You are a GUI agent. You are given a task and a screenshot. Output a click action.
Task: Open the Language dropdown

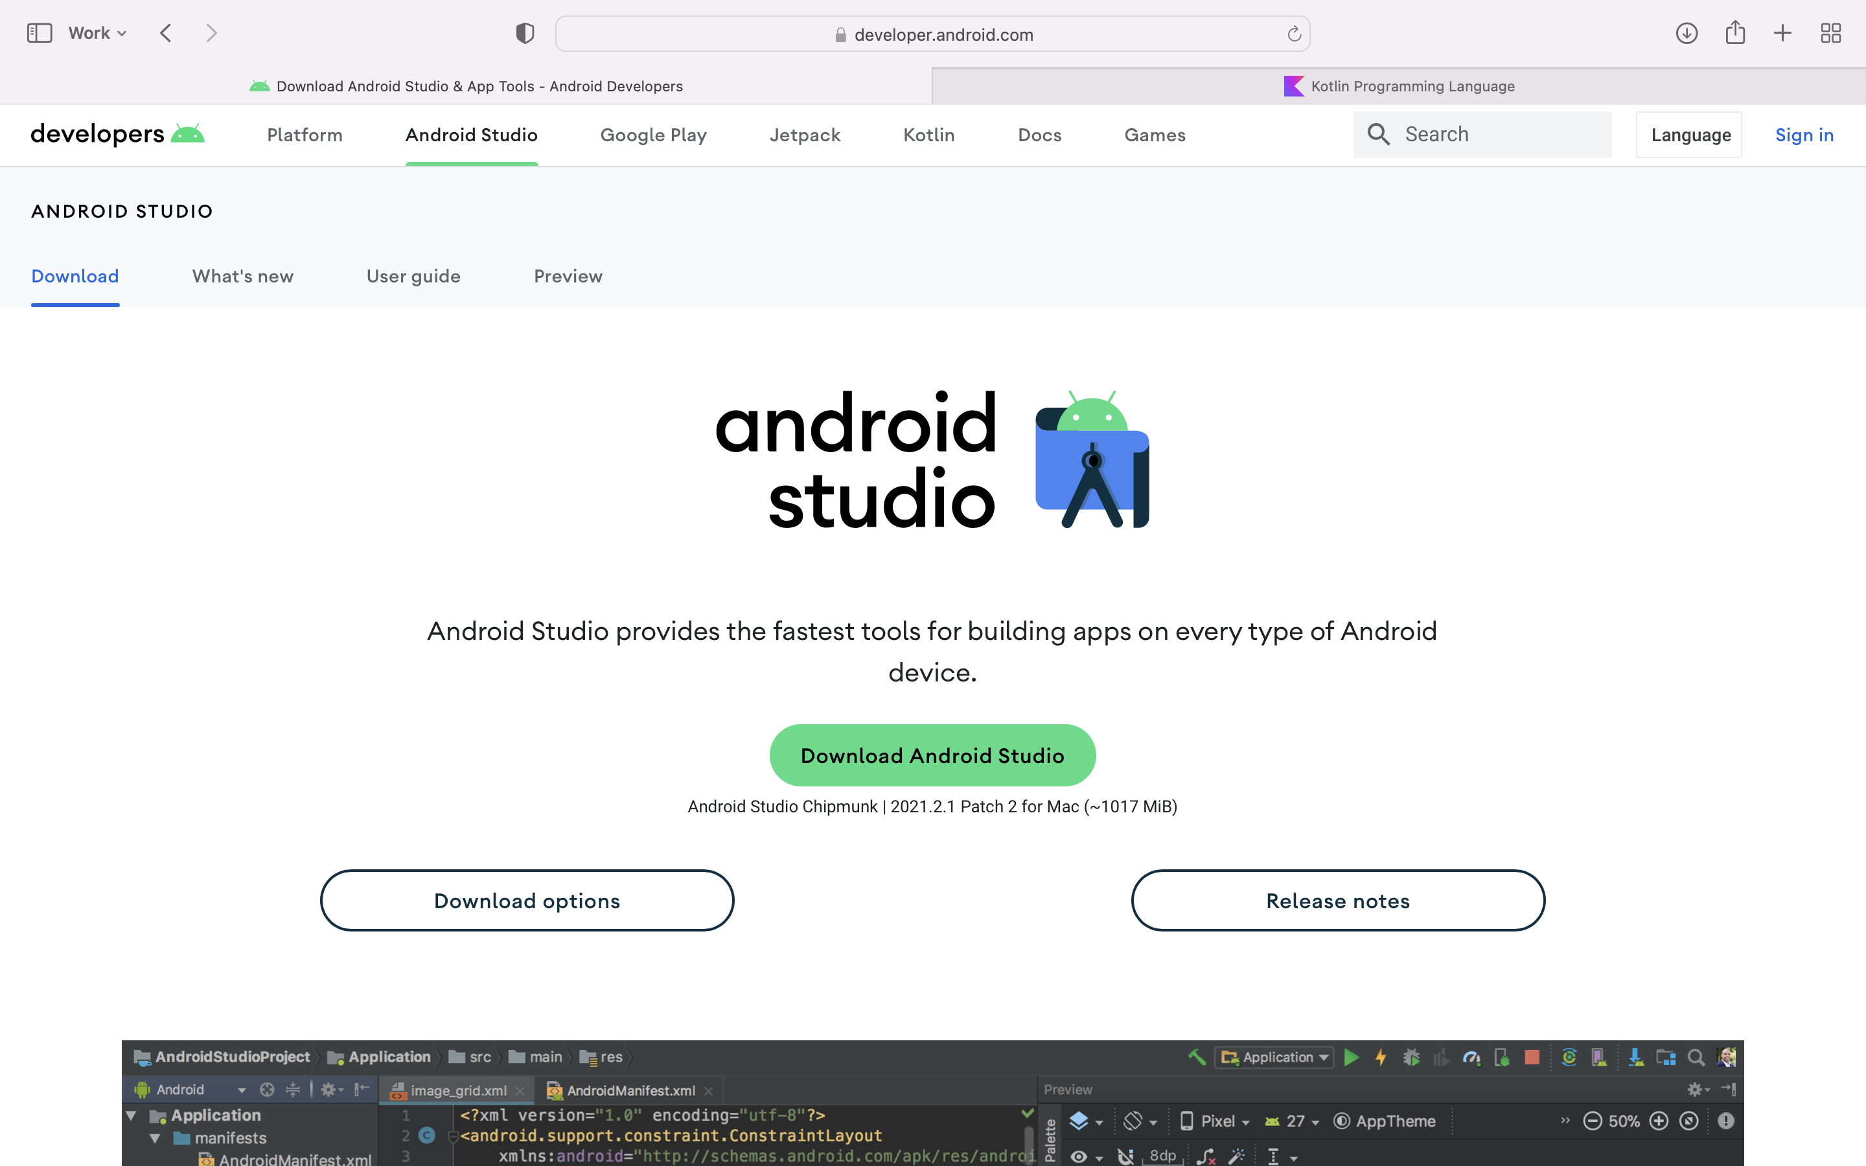pos(1689,135)
